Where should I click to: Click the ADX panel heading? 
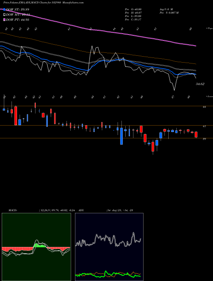(81, 210)
